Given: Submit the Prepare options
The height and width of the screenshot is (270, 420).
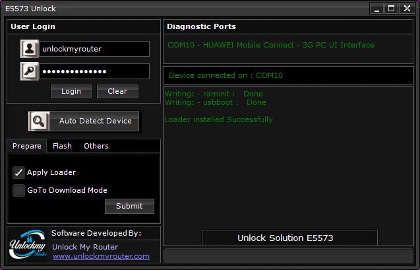Looking at the screenshot, I should (x=129, y=206).
